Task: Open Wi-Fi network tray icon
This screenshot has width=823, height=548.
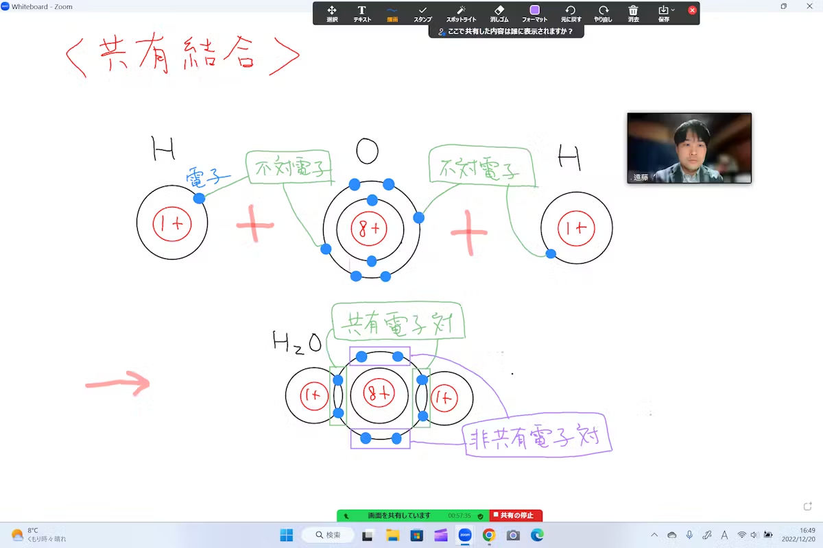Action: [x=742, y=535]
